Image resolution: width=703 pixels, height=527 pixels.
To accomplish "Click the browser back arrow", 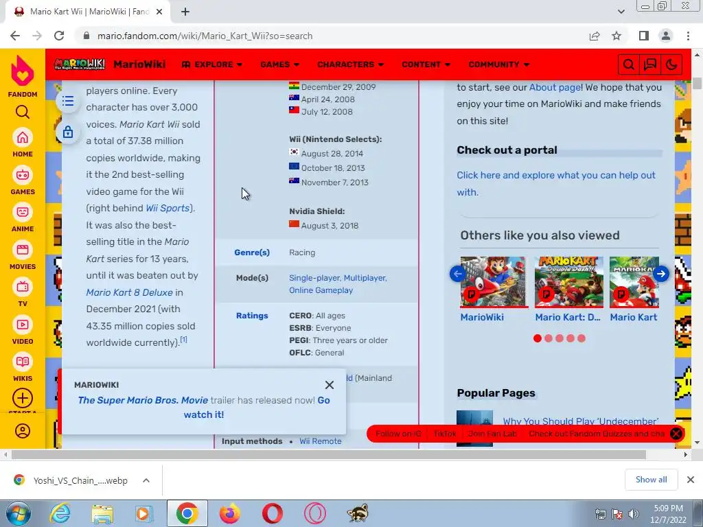I will tap(15, 36).
